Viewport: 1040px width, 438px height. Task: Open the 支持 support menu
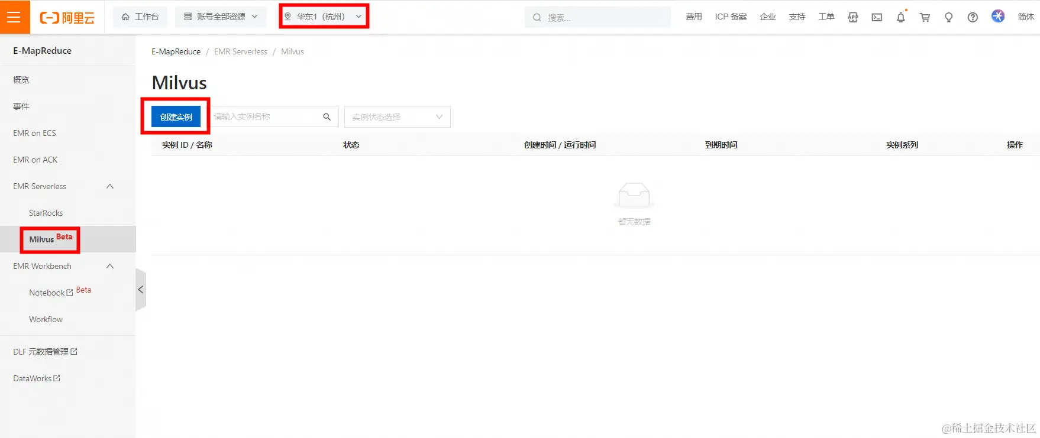797,17
